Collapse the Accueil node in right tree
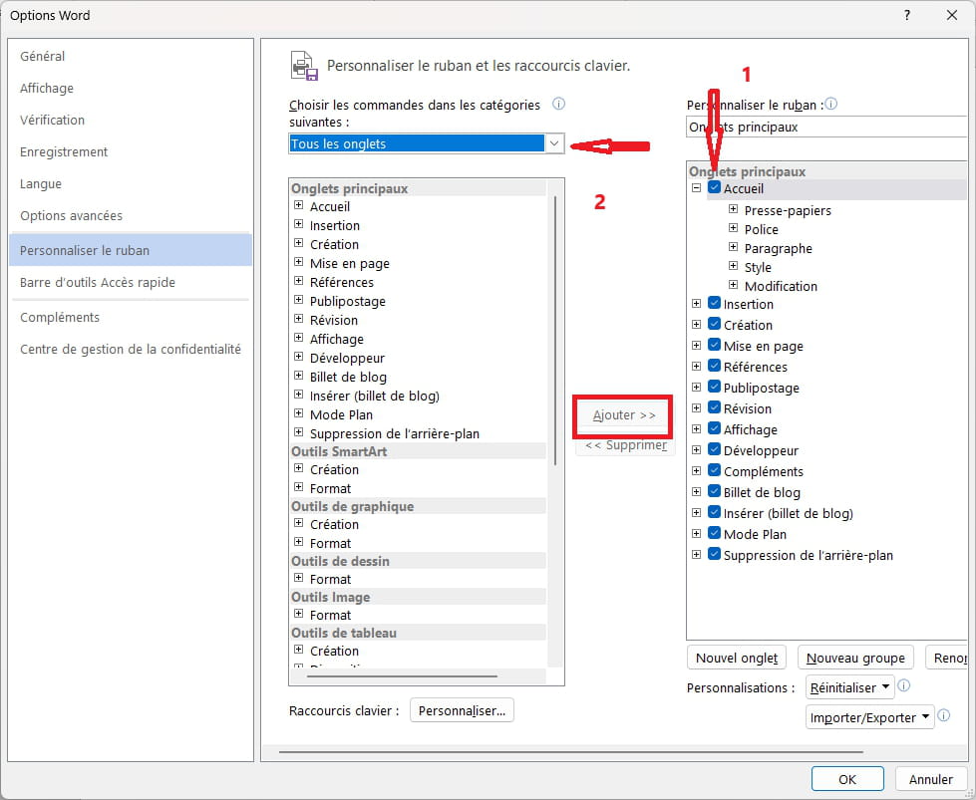This screenshot has width=976, height=800. tap(697, 188)
